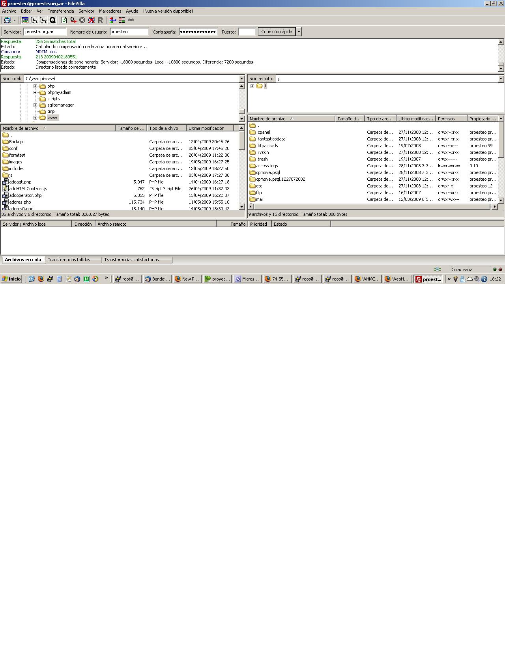Open the filename filters icon
505x670 pixels.
[x=112, y=20]
